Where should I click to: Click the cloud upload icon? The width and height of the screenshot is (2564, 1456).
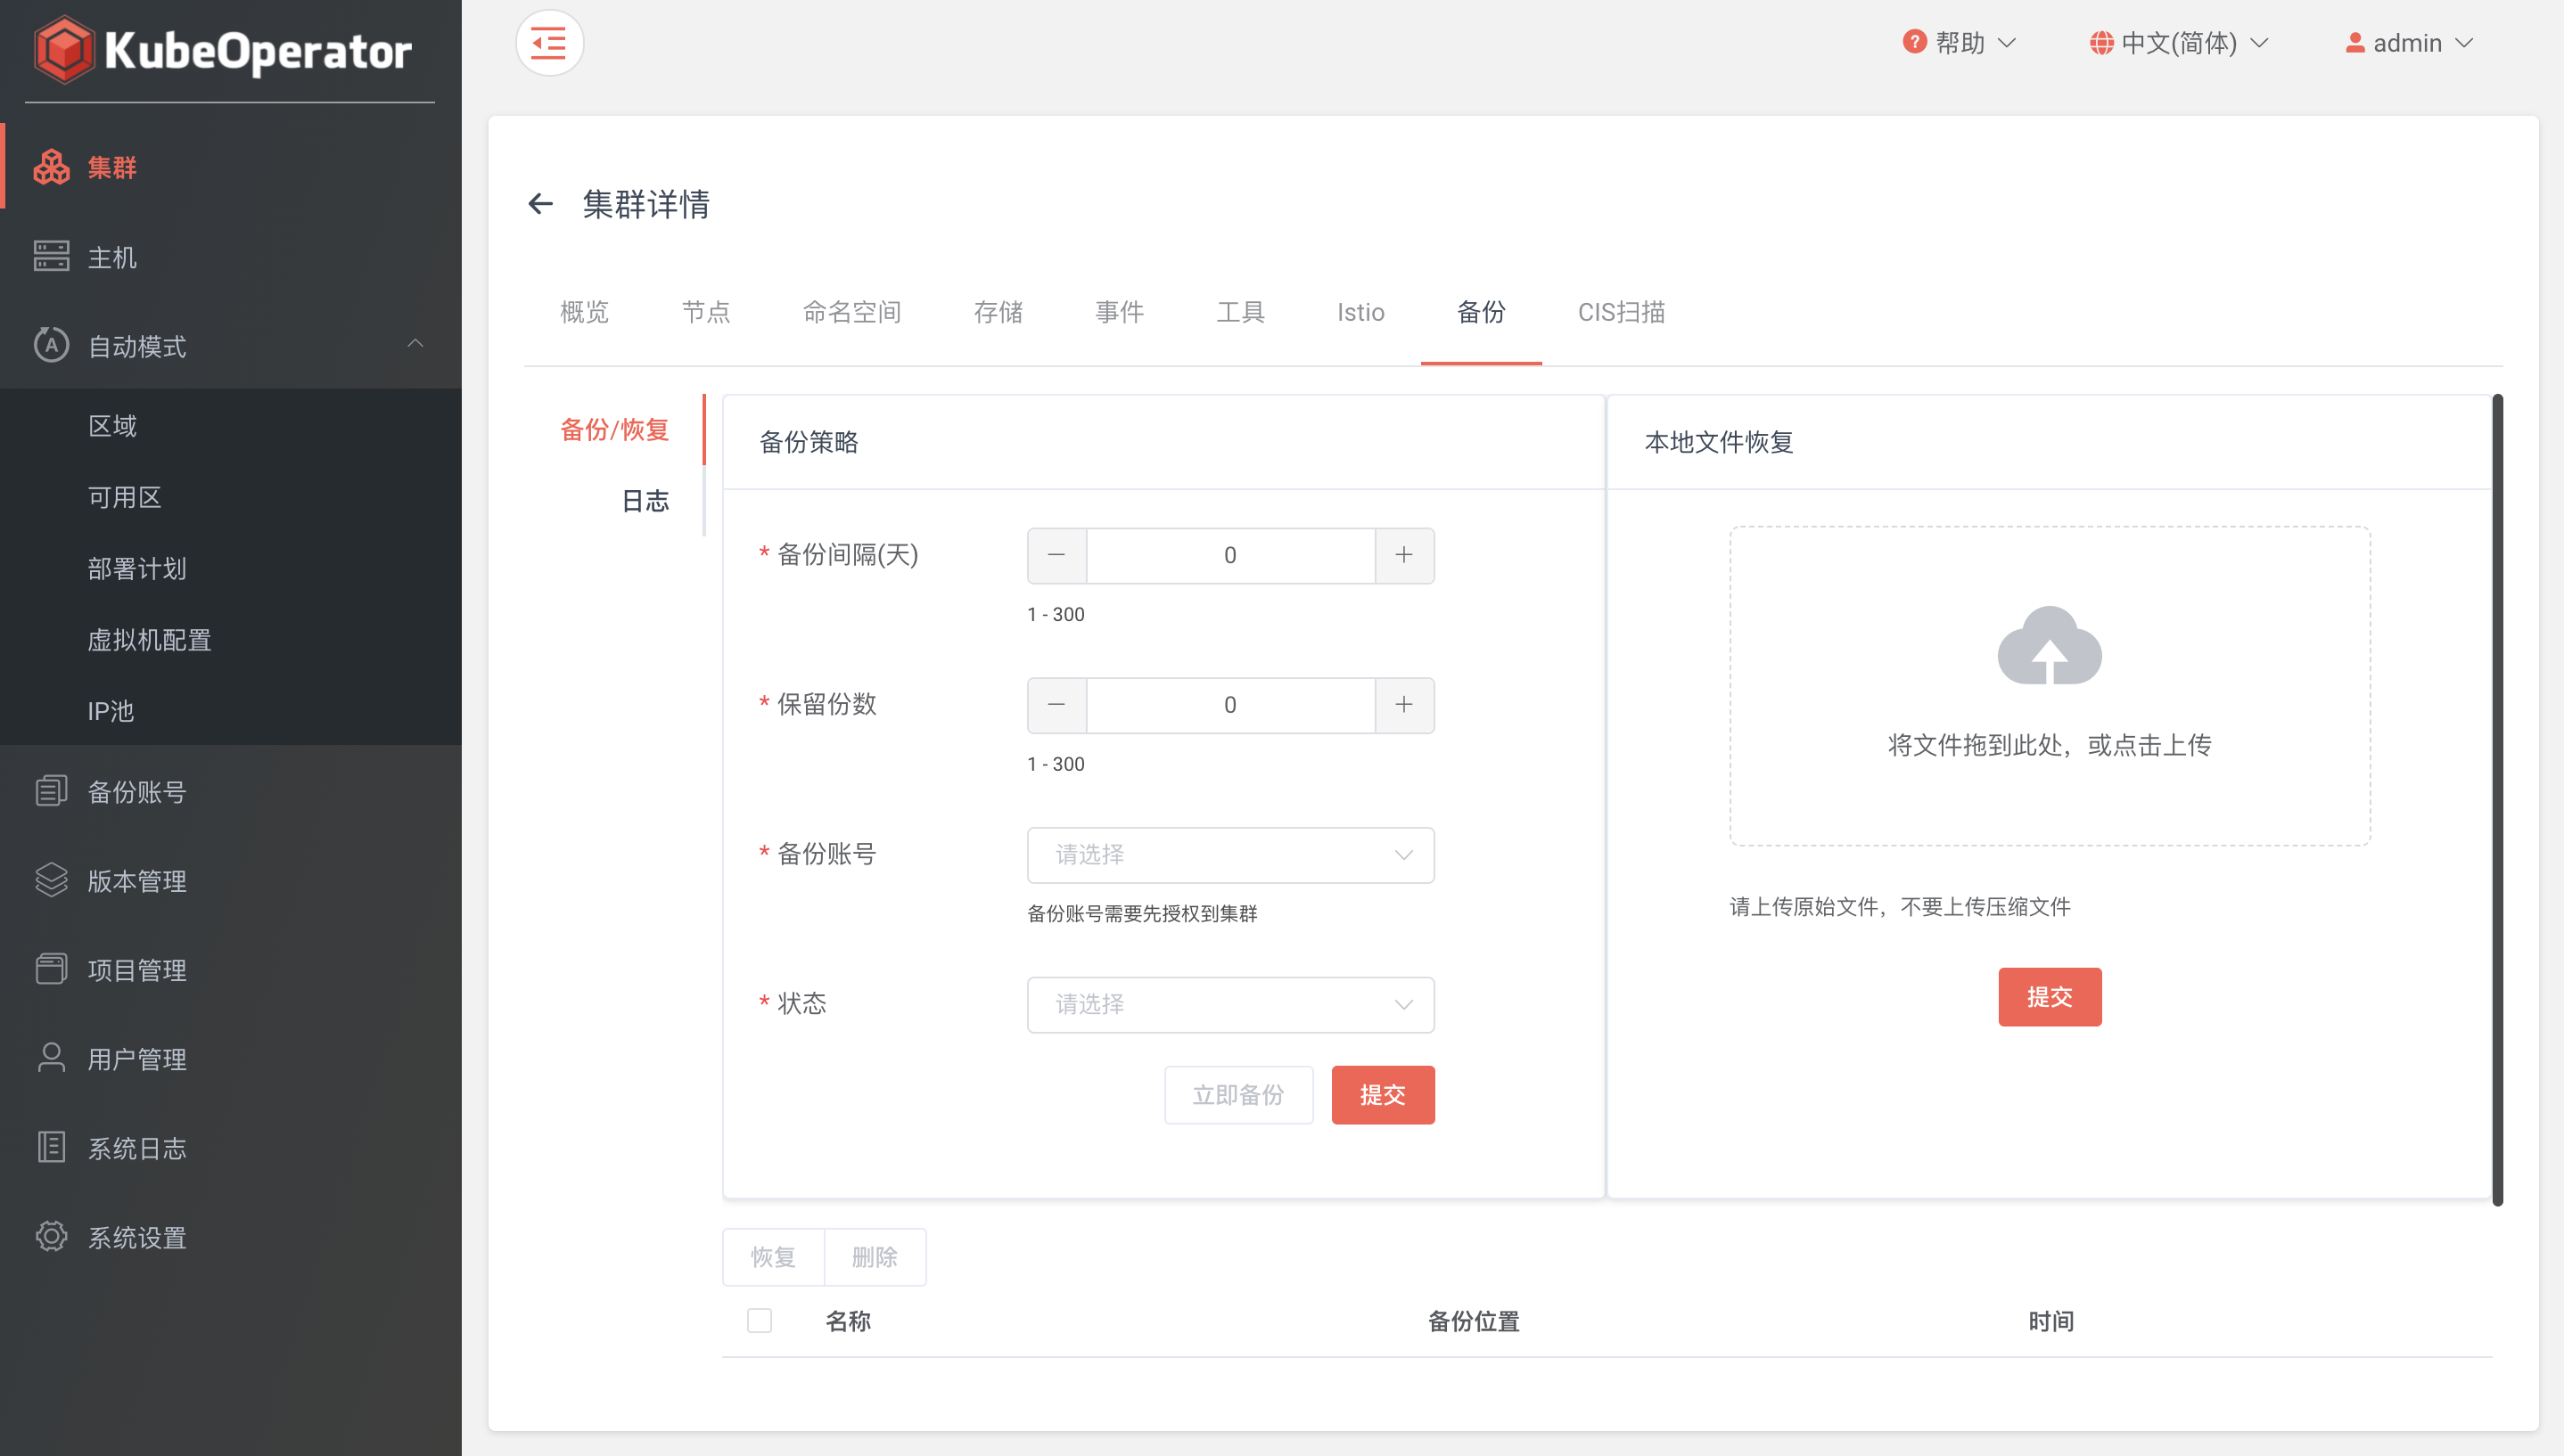point(2049,645)
